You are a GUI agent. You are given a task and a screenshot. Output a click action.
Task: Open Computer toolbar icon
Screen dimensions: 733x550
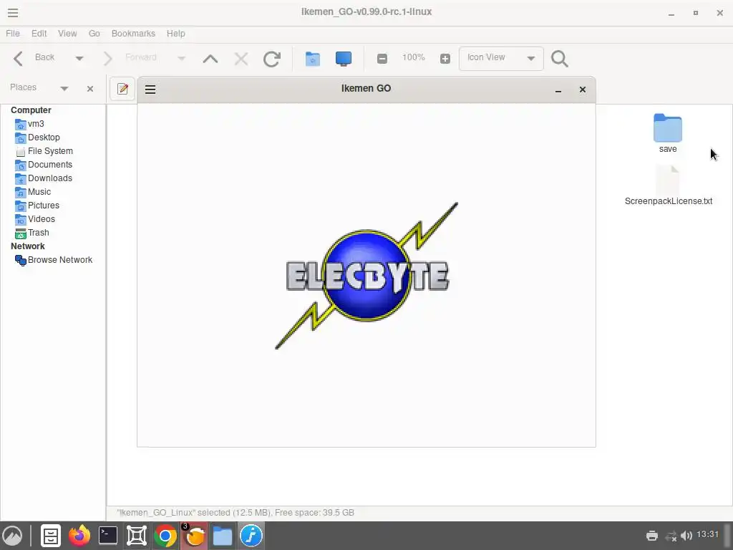coord(344,59)
